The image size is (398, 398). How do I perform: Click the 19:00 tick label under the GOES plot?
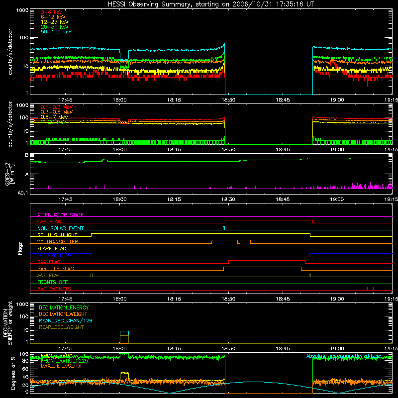tap(337, 199)
